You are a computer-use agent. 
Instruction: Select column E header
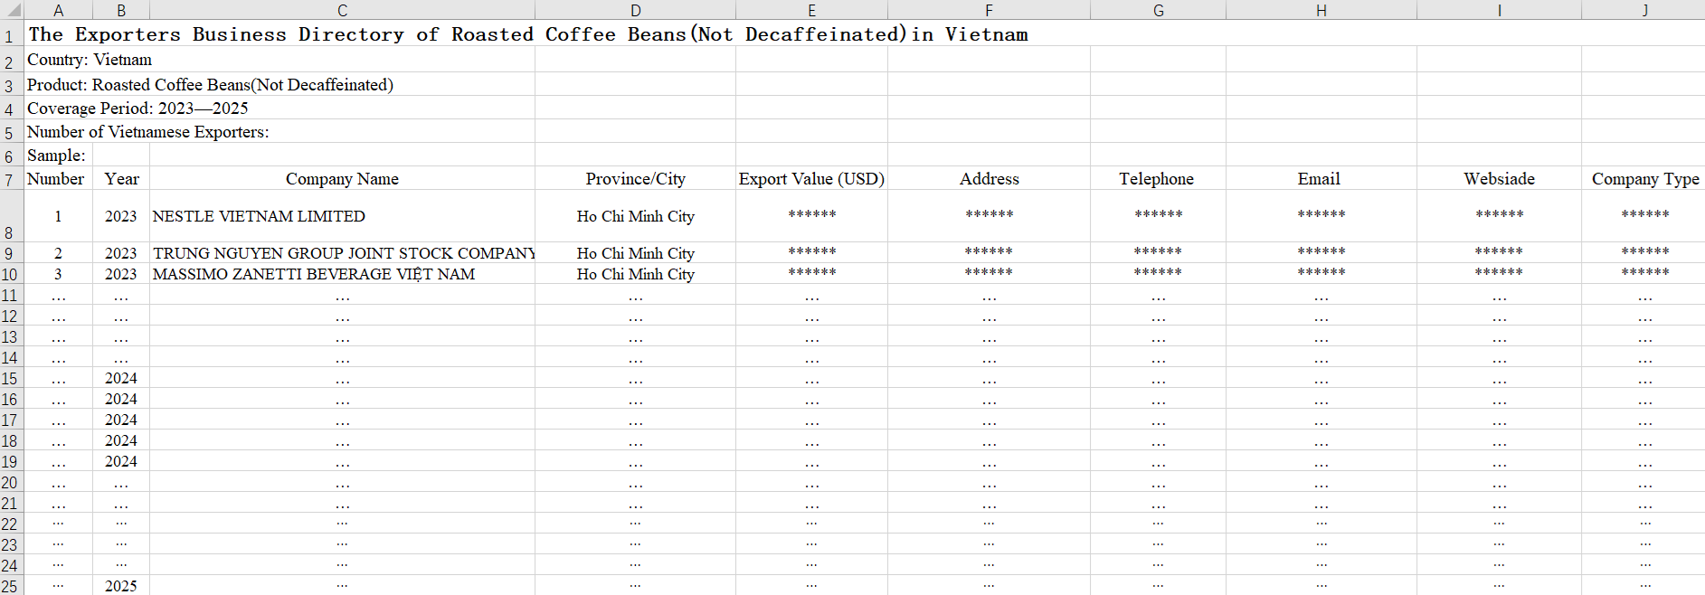coord(811,10)
